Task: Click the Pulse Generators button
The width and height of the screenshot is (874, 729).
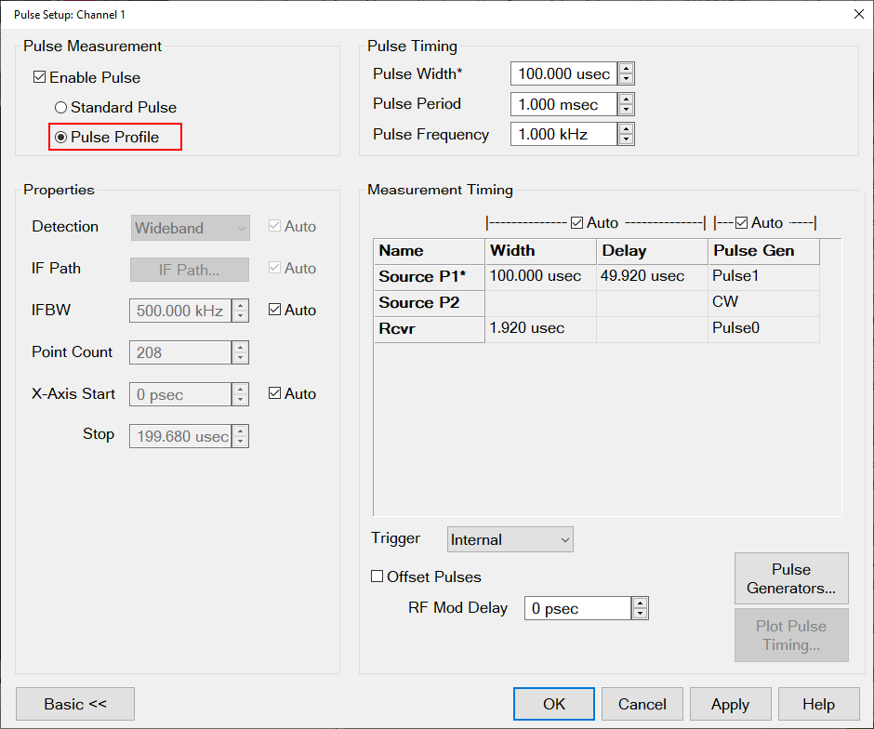Action: click(791, 578)
